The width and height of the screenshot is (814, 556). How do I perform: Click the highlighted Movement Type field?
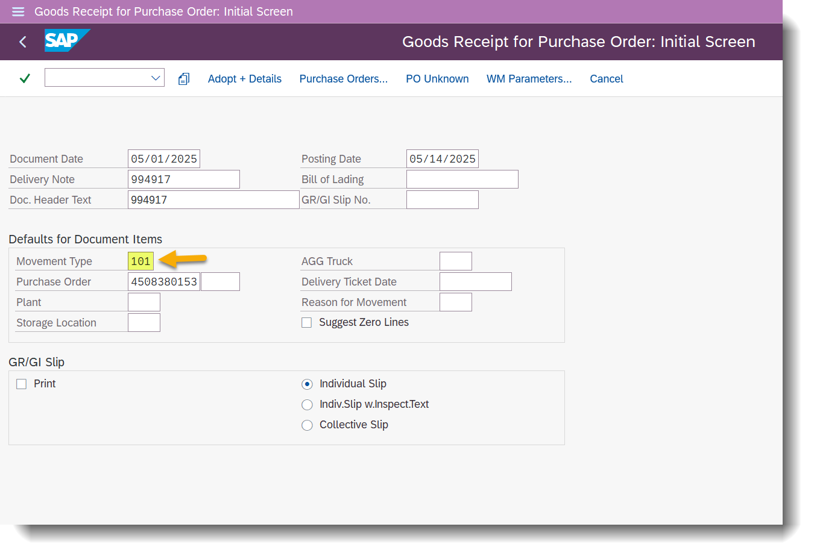140,261
